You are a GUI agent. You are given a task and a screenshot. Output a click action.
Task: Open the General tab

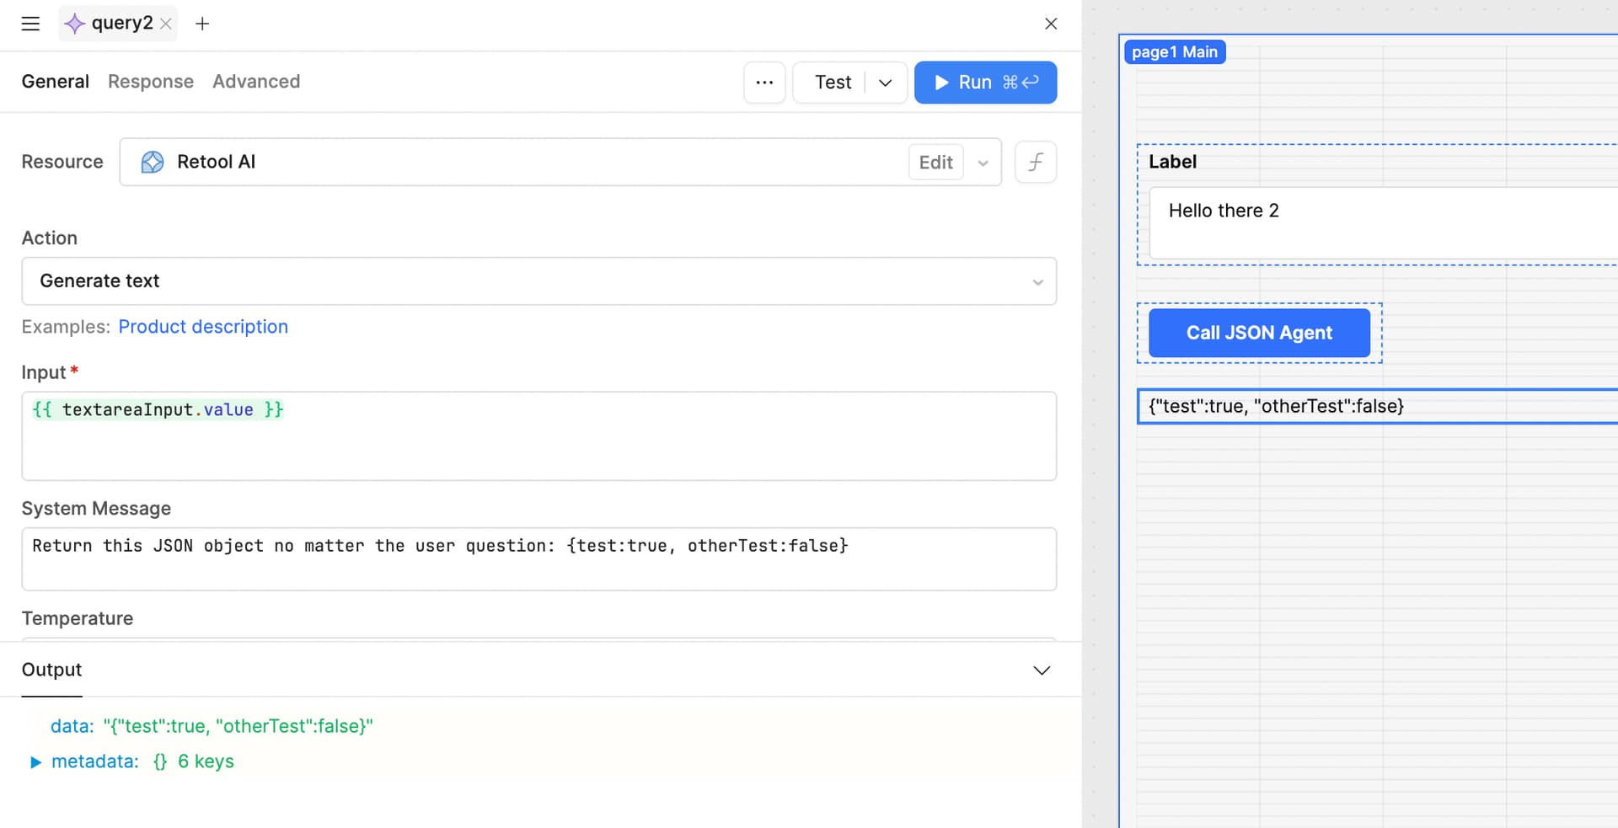[x=55, y=82]
